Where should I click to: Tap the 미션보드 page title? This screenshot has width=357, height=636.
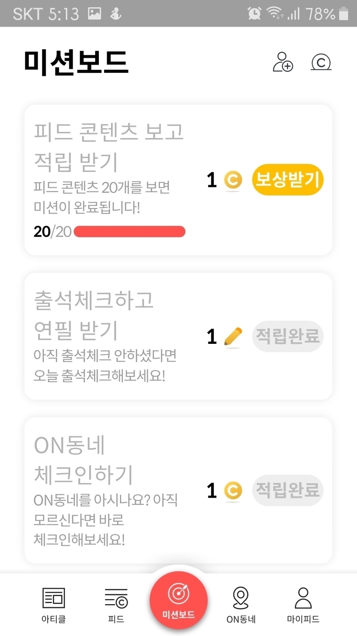(x=76, y=62)
